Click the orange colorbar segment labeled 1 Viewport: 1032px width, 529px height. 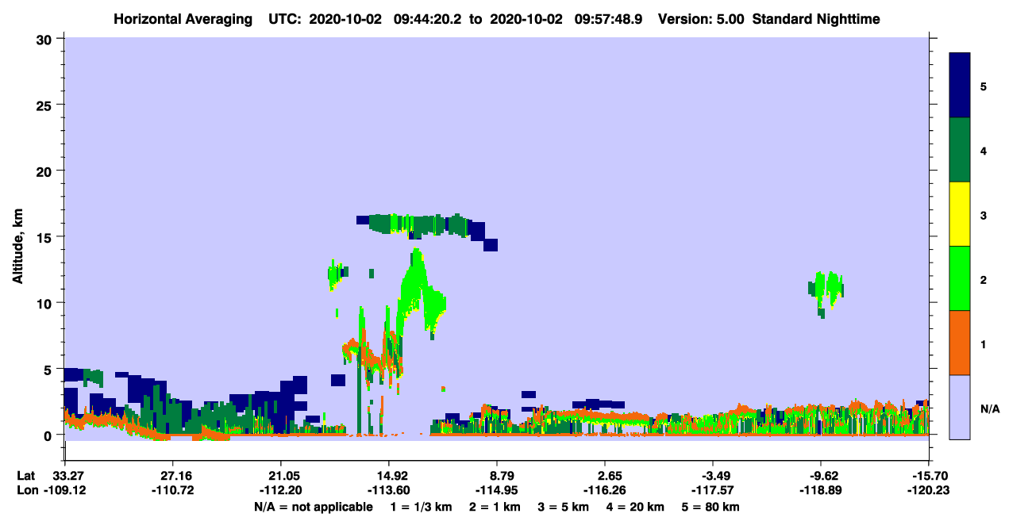pyautogui.click(x=960, y=342)
